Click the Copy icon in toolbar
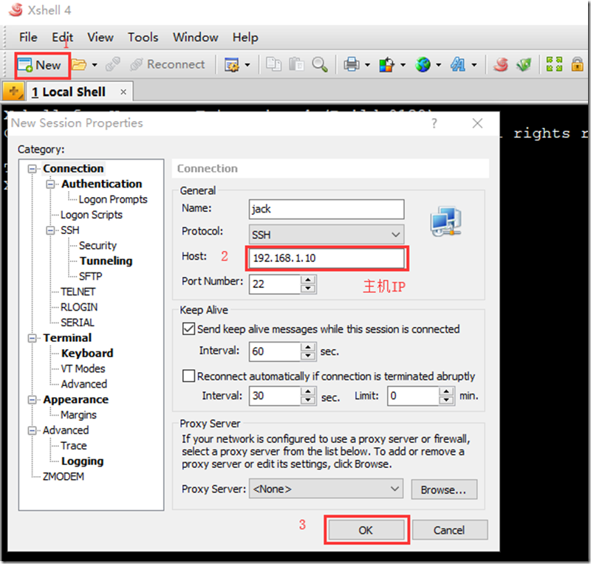591x564 pixels. click(273, 64)
